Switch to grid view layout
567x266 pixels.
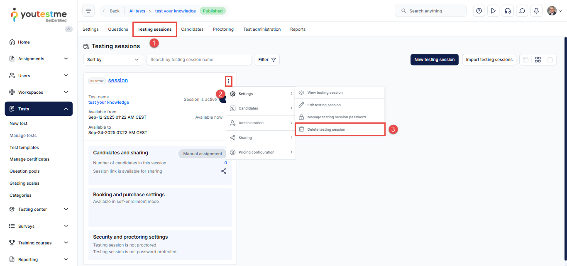(x=538, y=60)
